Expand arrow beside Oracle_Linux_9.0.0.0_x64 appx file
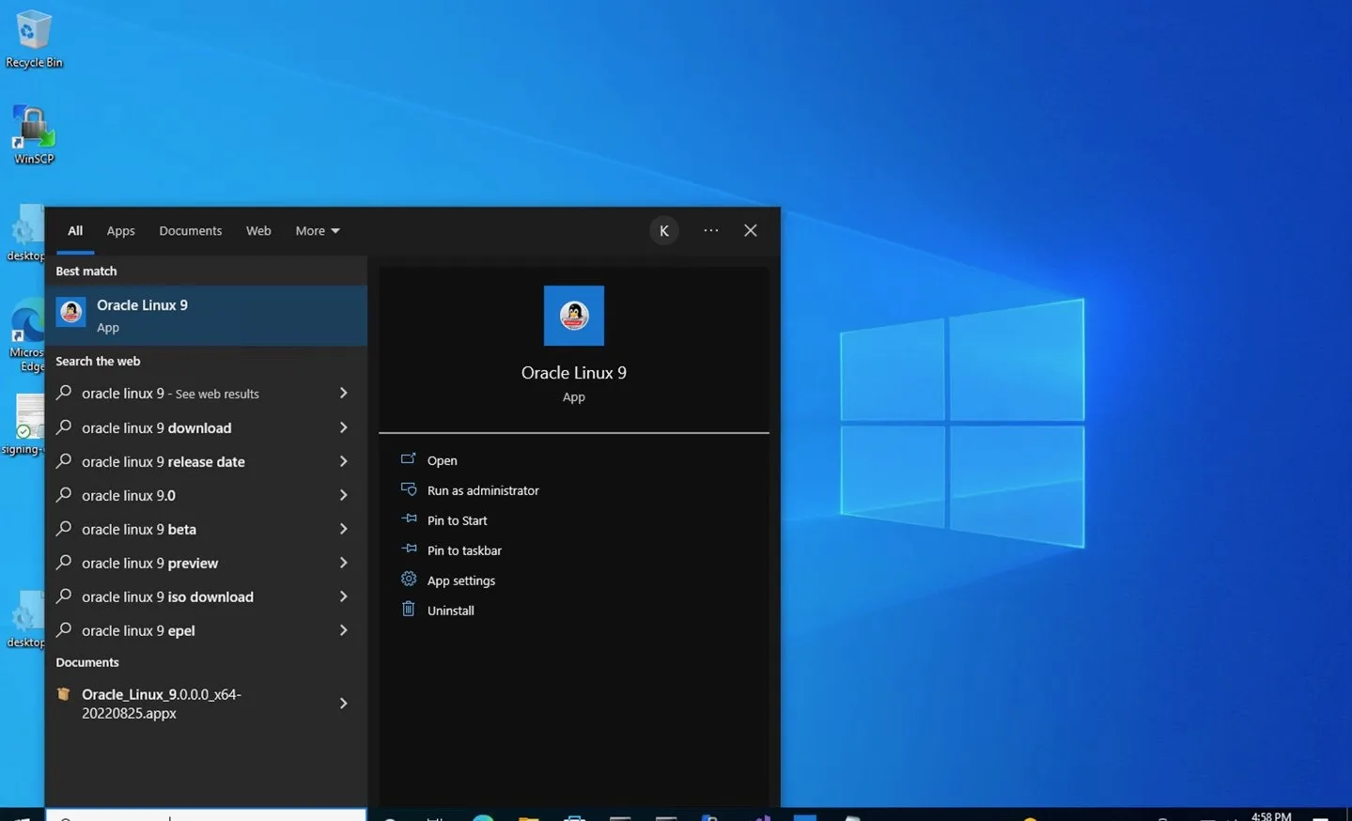Viewport: 1352px width, 821px height. pyautogui.click(x=343, y=704)
